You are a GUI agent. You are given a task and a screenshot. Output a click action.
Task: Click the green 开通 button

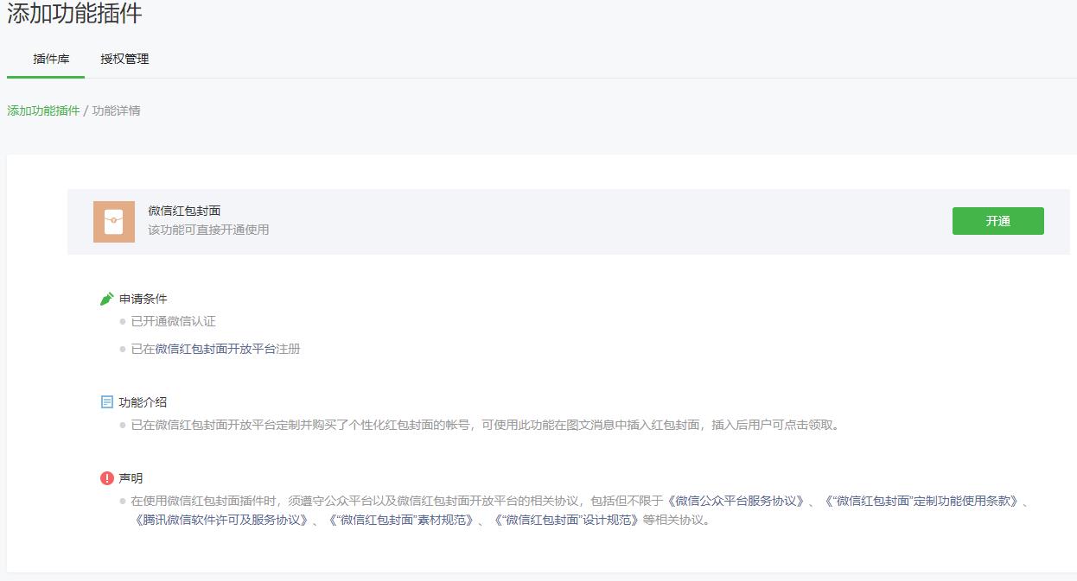[x=997, y=221]
